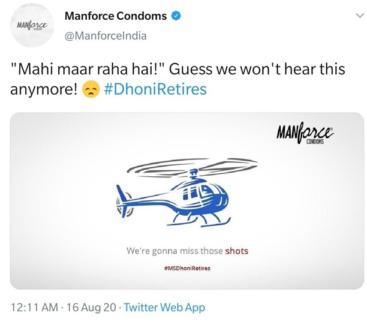
Task: Open the @ManforceIndia handle
Action: [x=106, y=36]
